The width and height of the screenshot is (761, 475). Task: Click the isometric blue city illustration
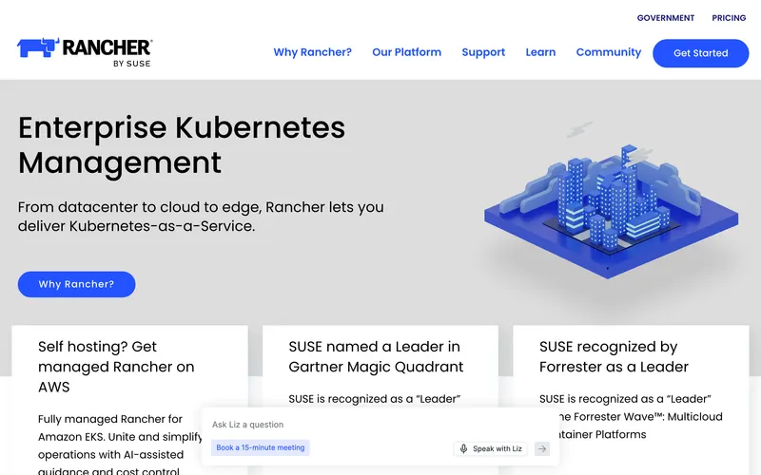point(611,201)
